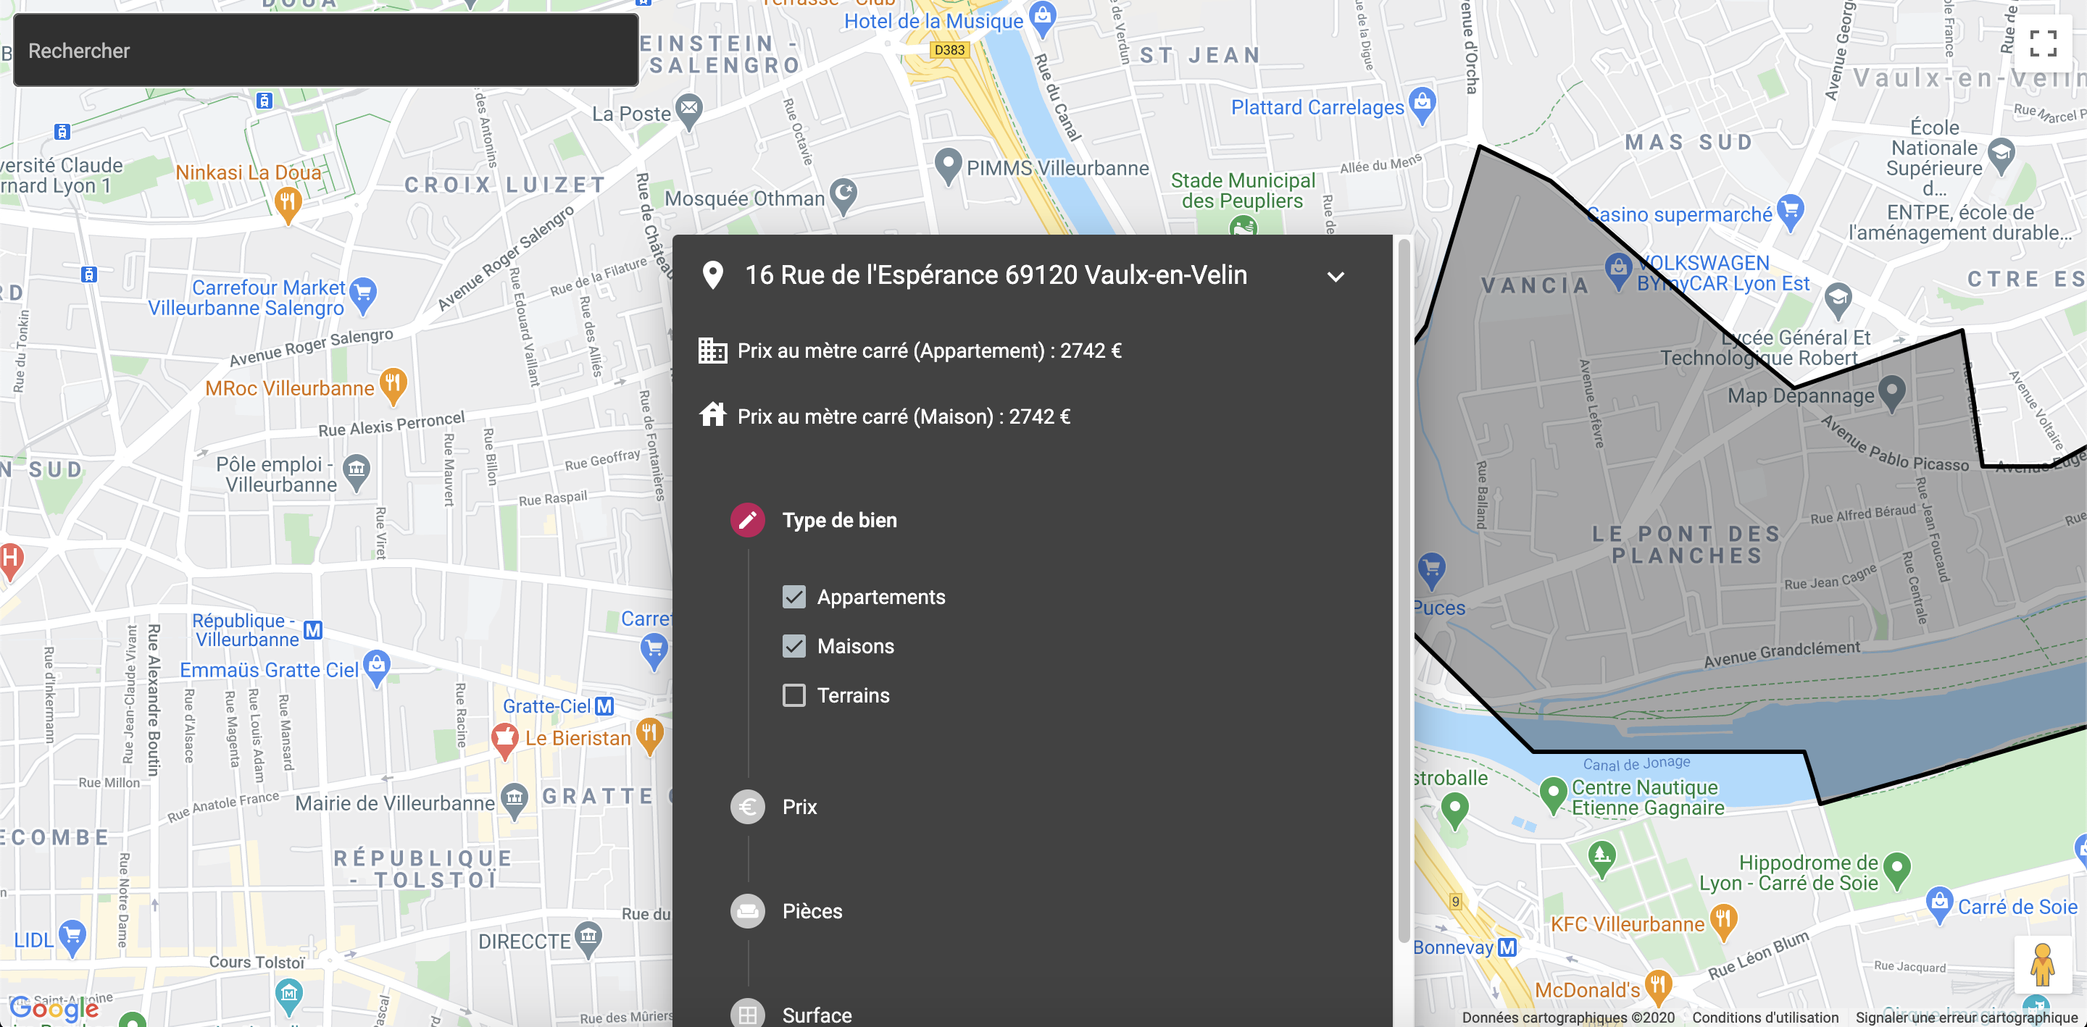
Task: Click the Prix euro step icon
Action: 747,807
